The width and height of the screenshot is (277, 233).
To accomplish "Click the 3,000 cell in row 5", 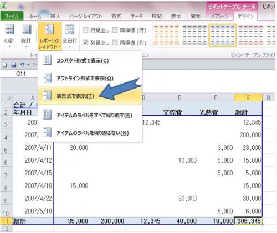I will coord(216,148).
